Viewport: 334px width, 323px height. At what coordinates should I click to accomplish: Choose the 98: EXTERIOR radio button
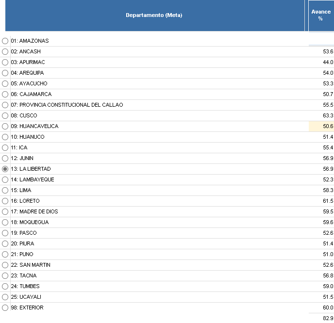click(x=5, y=307)
